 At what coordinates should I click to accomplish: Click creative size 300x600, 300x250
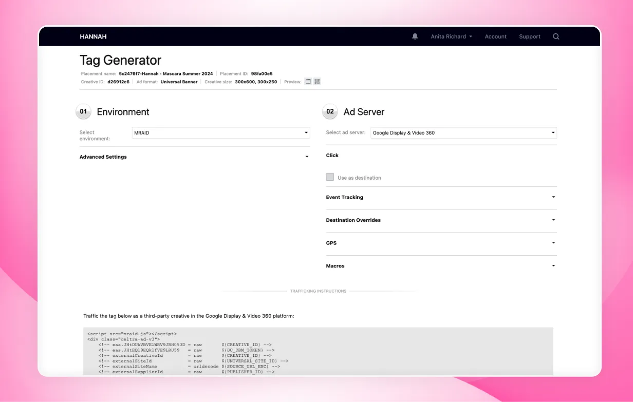256,82
